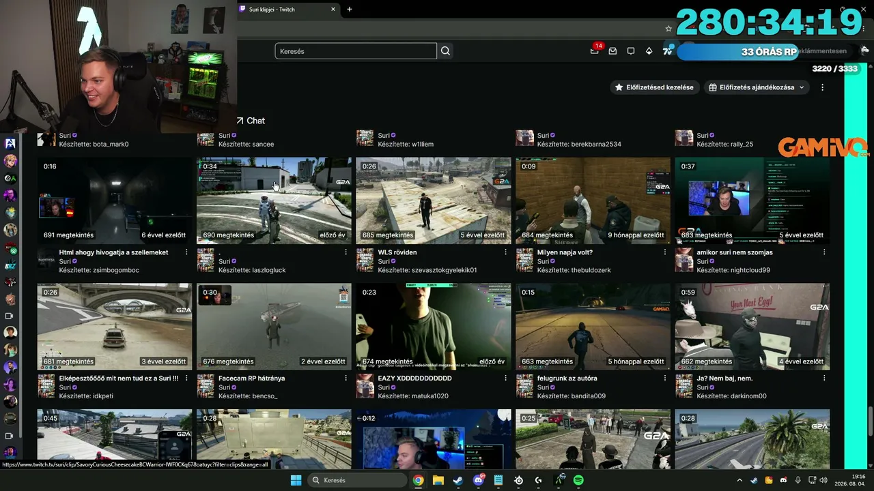874x491 pixels.
Task: Play the 0:26 clip with 681 views
Action: coord(115,327)
